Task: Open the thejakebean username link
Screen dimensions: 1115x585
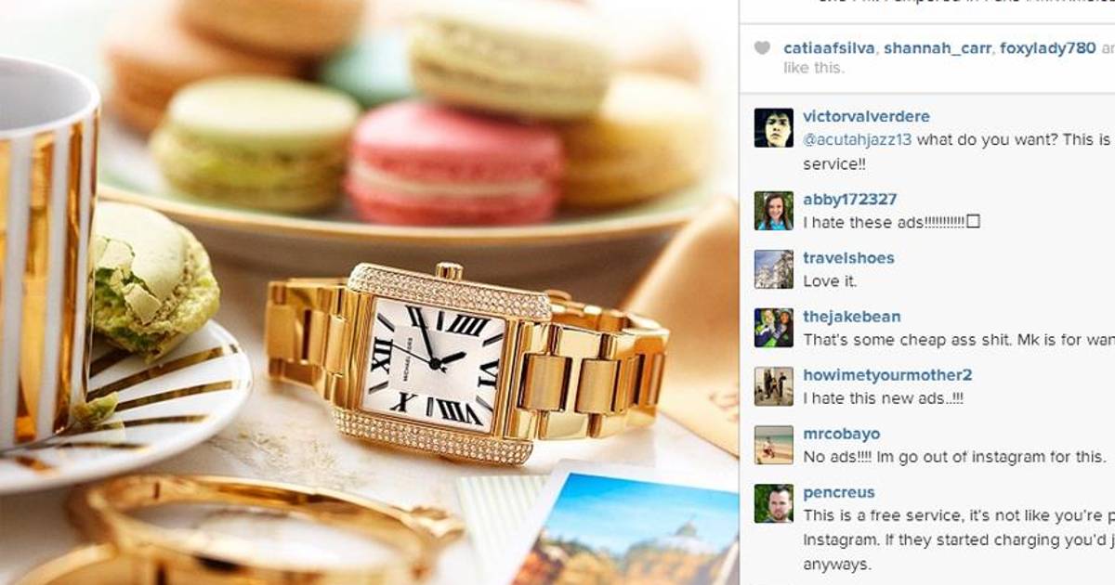Action: (x=851, y=317)
